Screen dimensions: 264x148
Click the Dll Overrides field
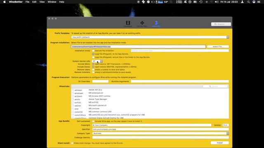tap(100, 81)
